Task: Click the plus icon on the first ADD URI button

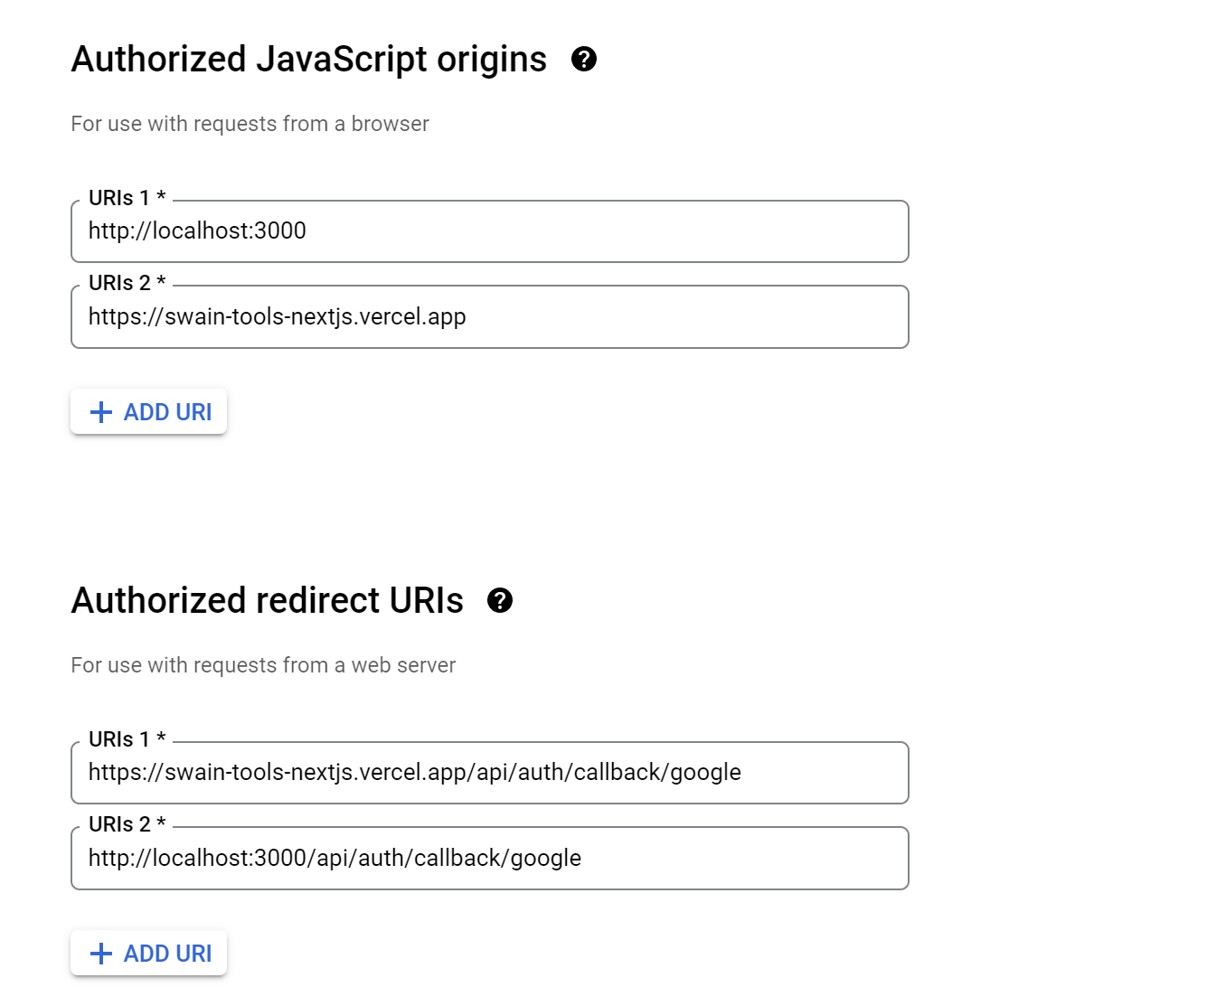Action: tap(100, 412)
